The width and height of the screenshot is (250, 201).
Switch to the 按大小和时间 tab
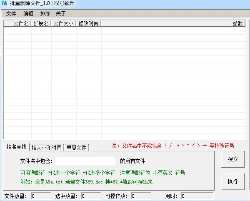47,148
